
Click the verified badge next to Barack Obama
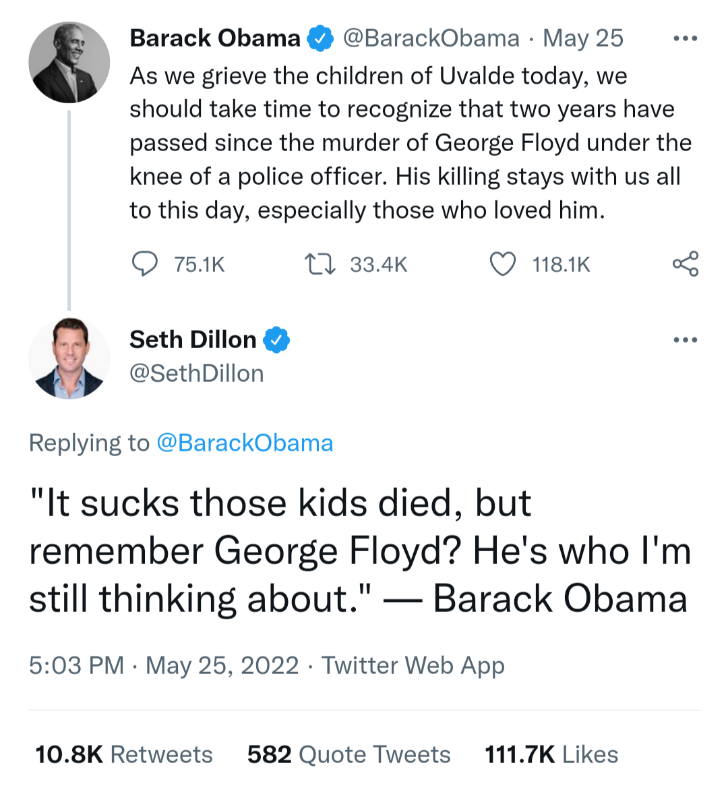(320, 38)
